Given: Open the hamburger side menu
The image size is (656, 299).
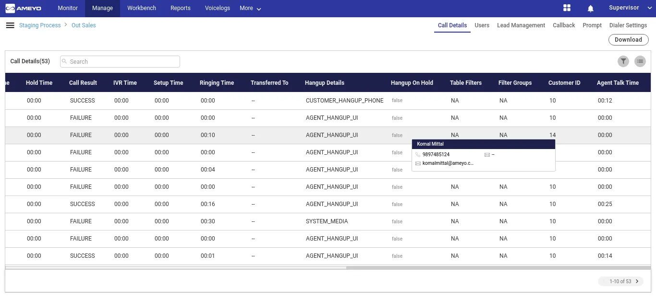Looking at the screenshot, I should [x=10, y=25].
